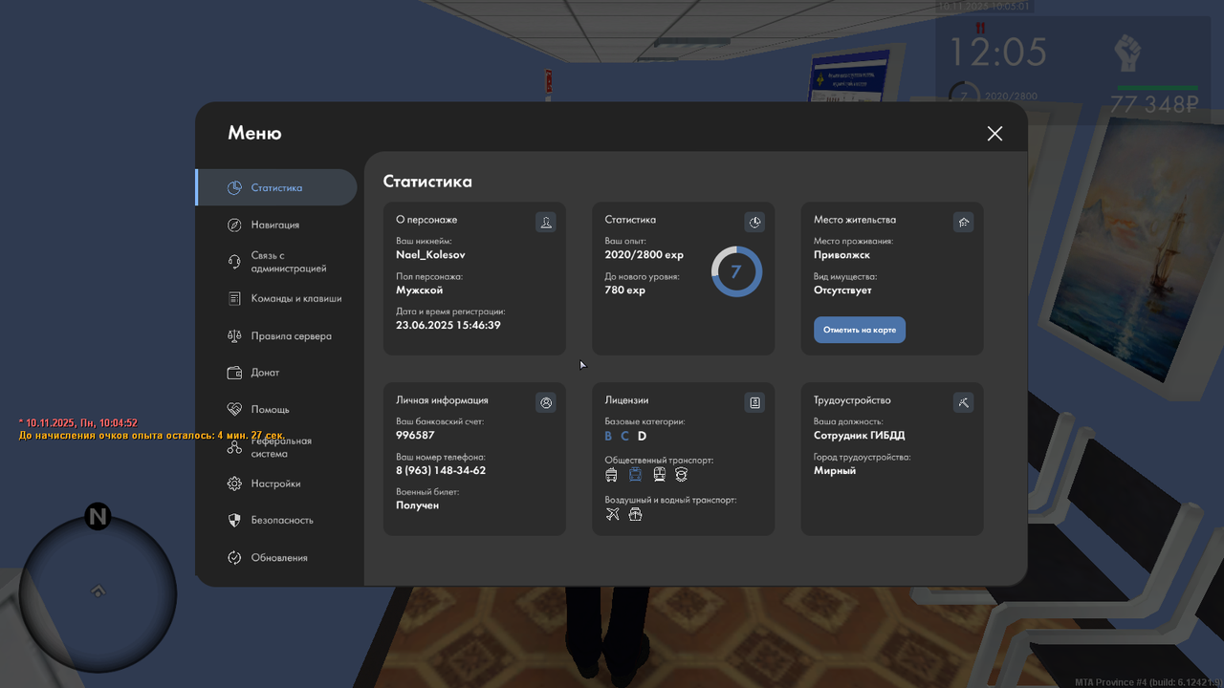Click the house icon in Место жительства card
This screenshot has width=1224, height=688.
coord(963,223)
